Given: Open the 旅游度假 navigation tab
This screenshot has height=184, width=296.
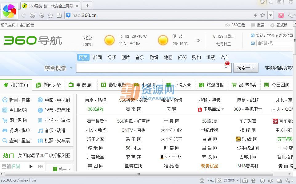Looking at the screenshot, I should [211, 85].
